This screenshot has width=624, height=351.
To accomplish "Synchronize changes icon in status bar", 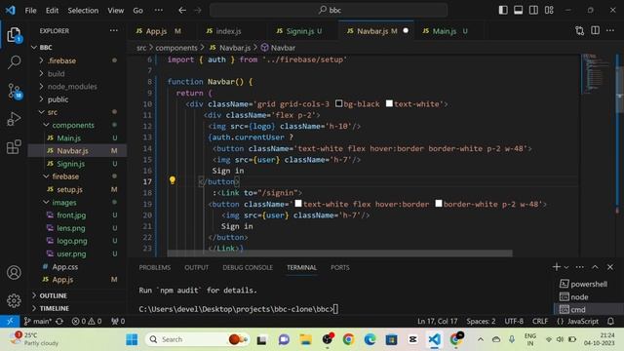I will point(59,321).
